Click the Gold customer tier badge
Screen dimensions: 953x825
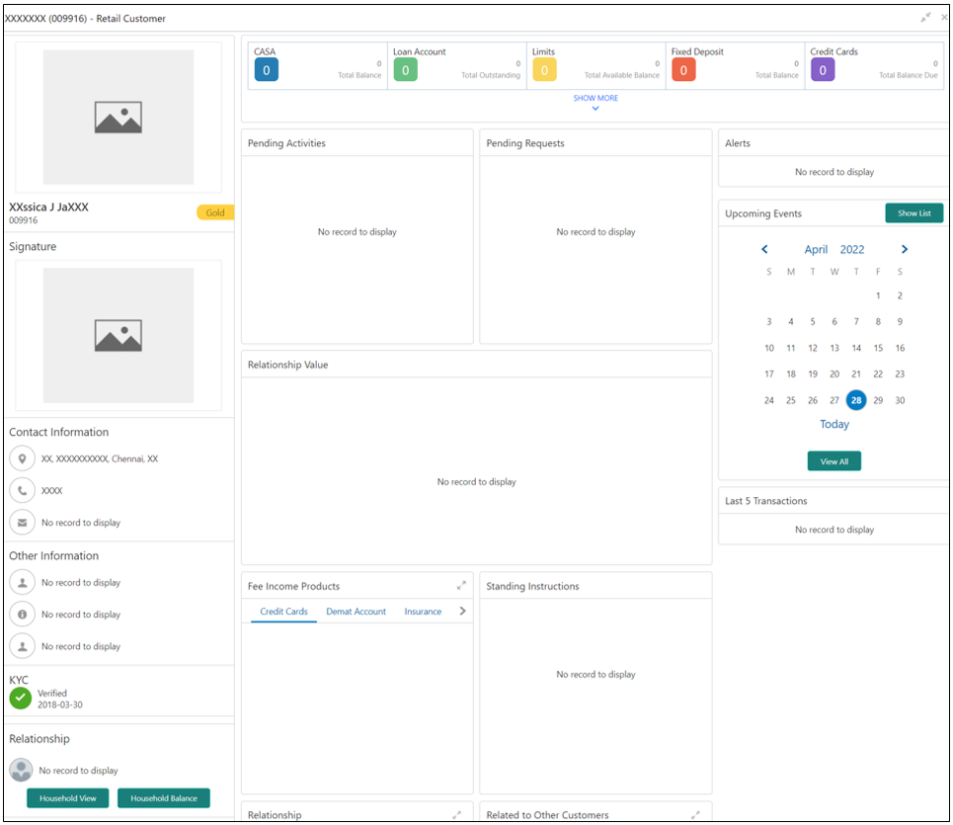(x=215, y=212)
